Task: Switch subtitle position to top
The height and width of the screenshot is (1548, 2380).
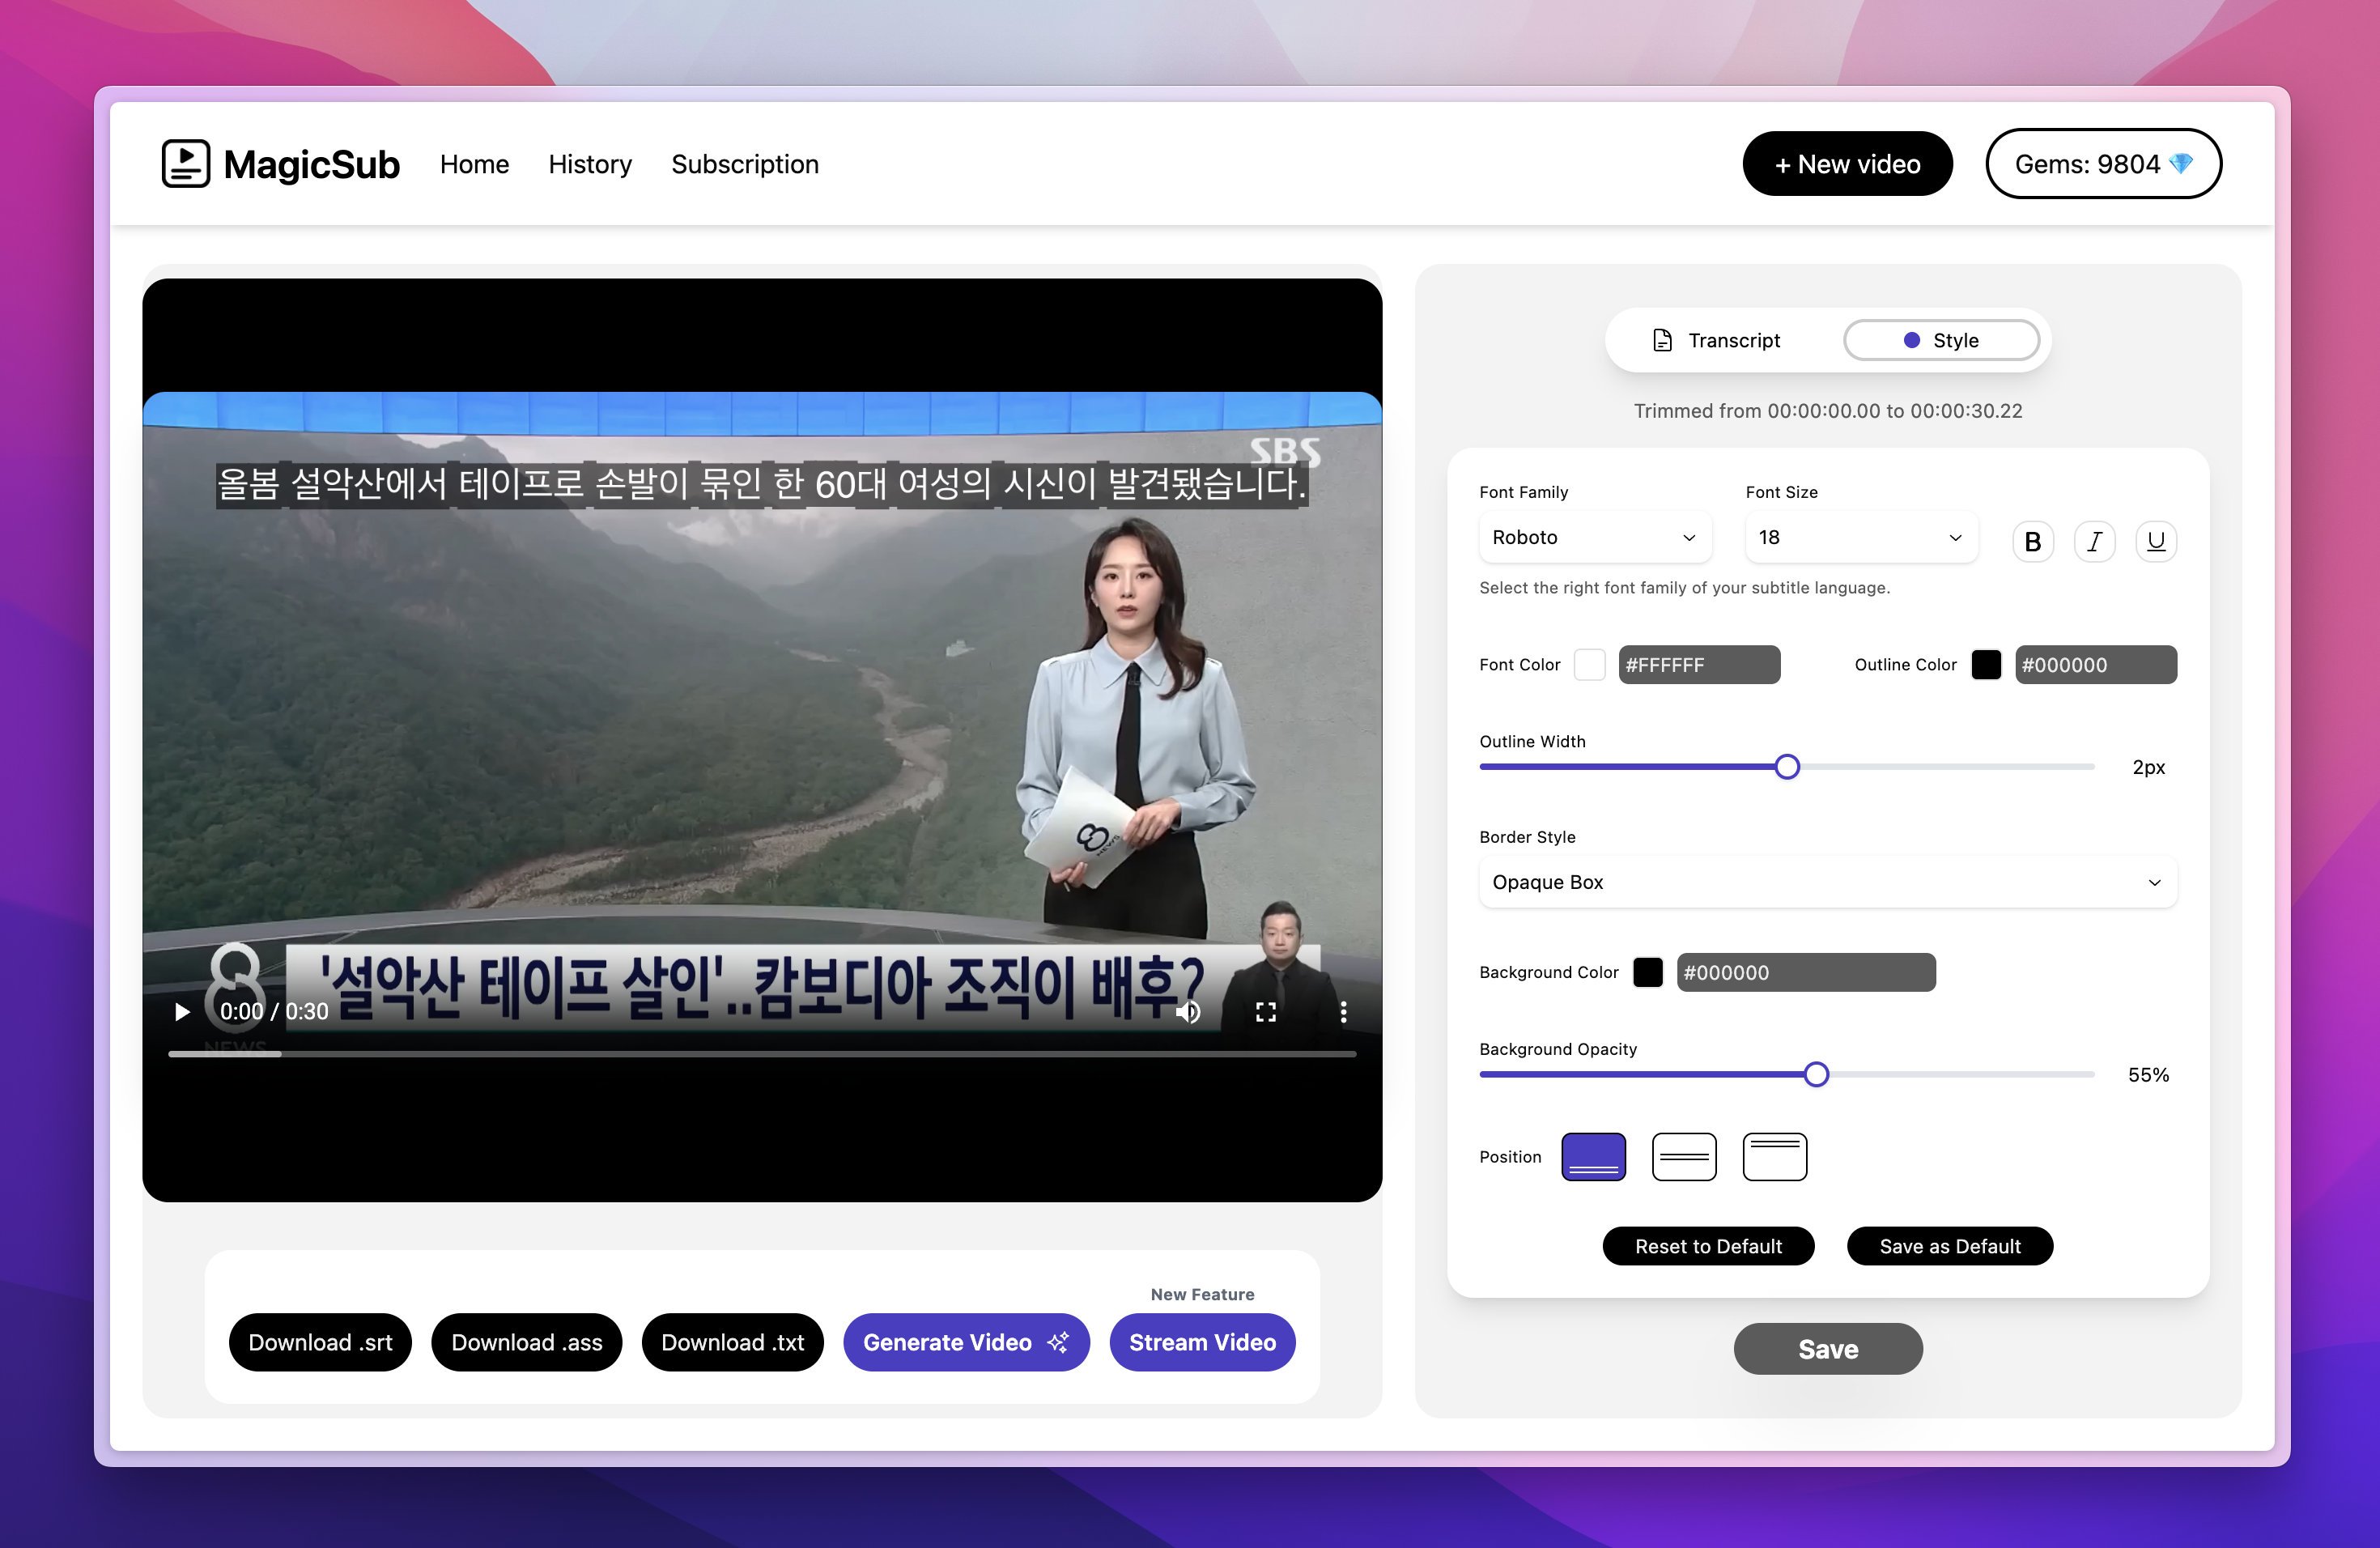Action: click(1775, 1156)
